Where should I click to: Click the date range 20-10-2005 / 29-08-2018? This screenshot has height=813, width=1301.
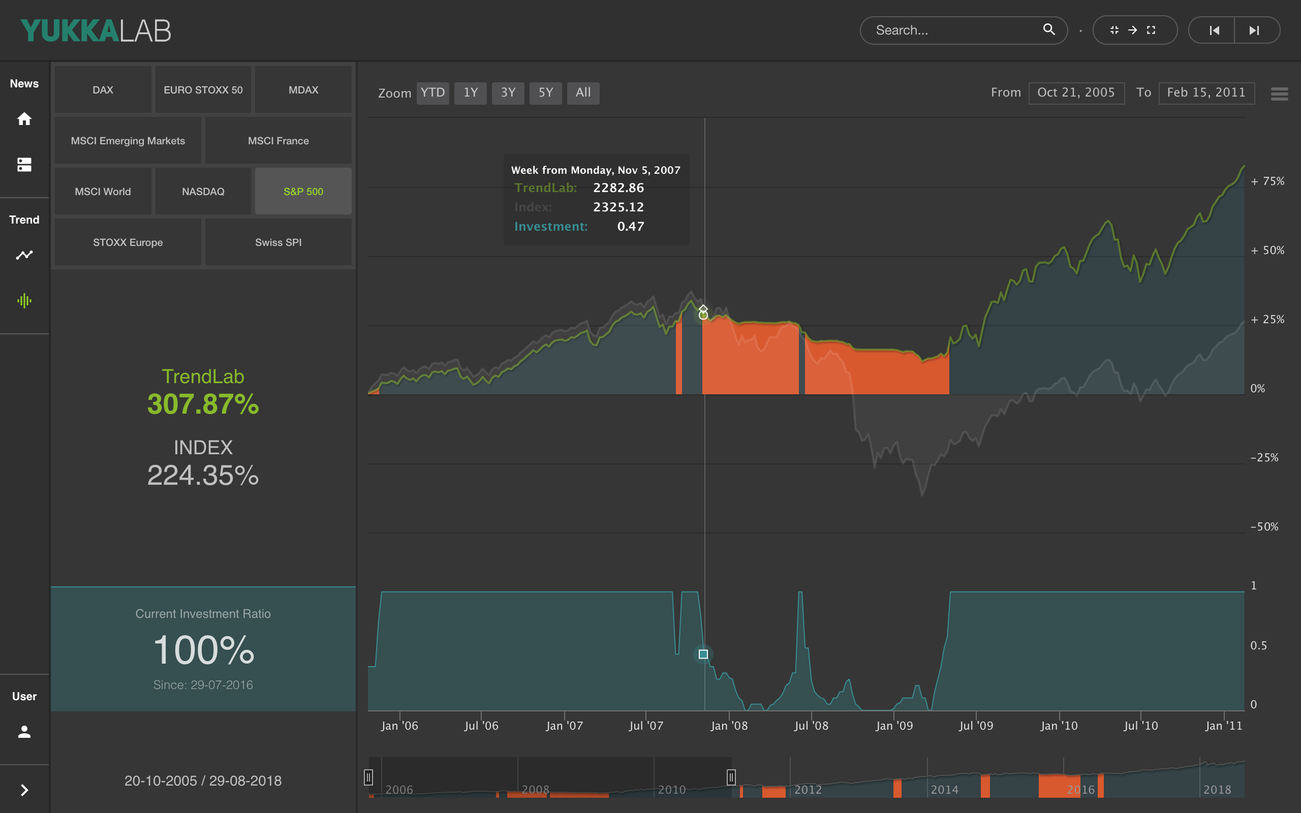(203, 781)
